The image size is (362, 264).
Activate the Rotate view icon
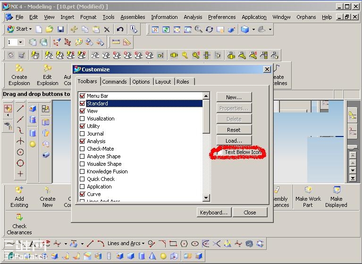click(210, 29)
